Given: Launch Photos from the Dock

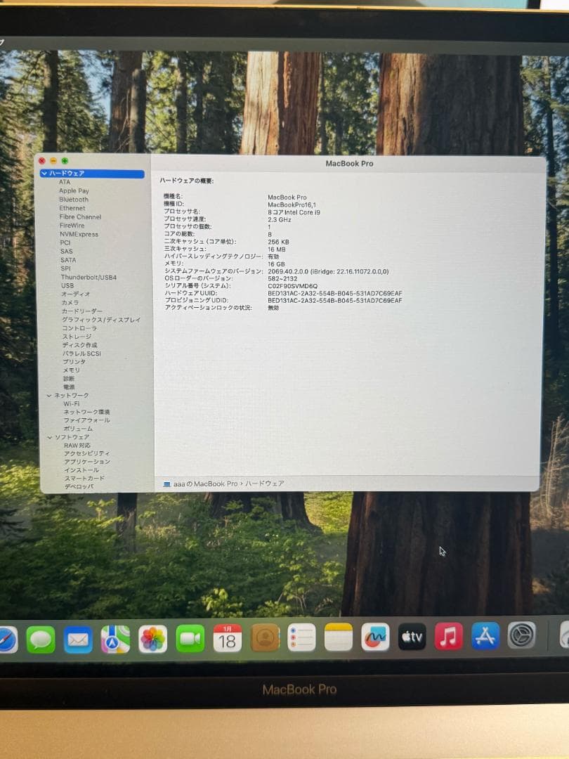Looking at the screenshot, I should pyautogui.click(x=152, y=637).
